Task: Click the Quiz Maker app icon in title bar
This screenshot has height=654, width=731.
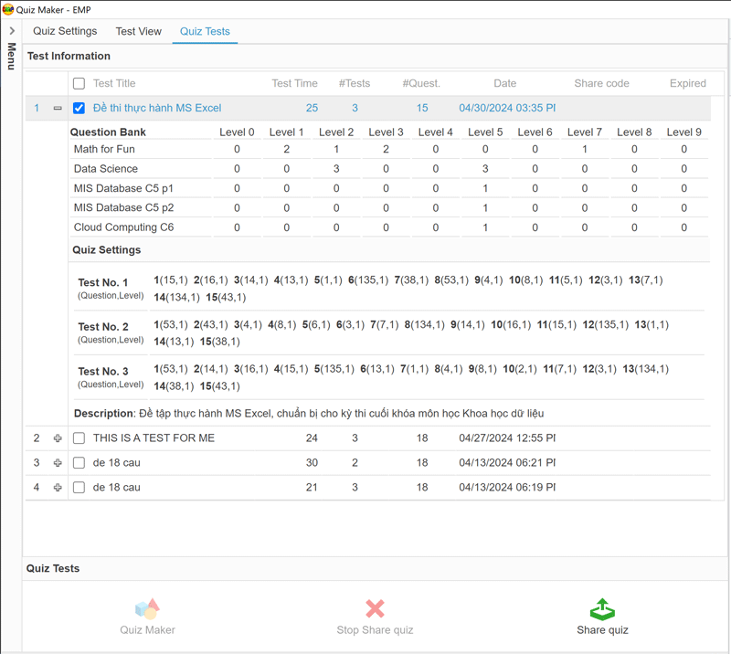Action: click(x=7, y=9)
